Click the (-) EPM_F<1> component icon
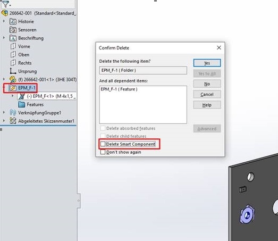278x241 pixels. point(22,96)
